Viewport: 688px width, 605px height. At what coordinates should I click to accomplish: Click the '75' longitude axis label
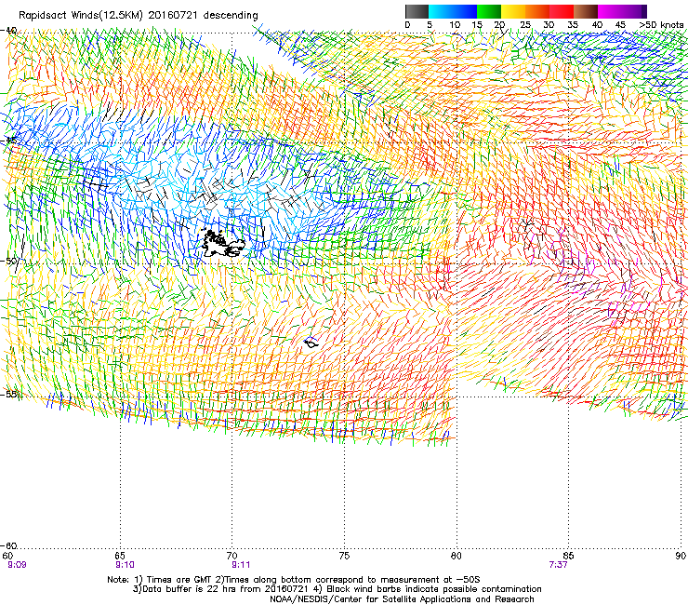[x=344, y=556]
